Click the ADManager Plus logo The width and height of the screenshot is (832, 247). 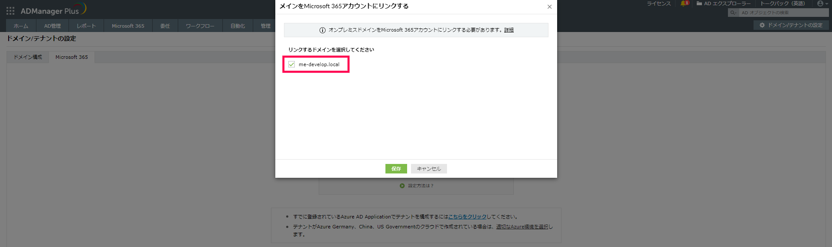(53, 10)
